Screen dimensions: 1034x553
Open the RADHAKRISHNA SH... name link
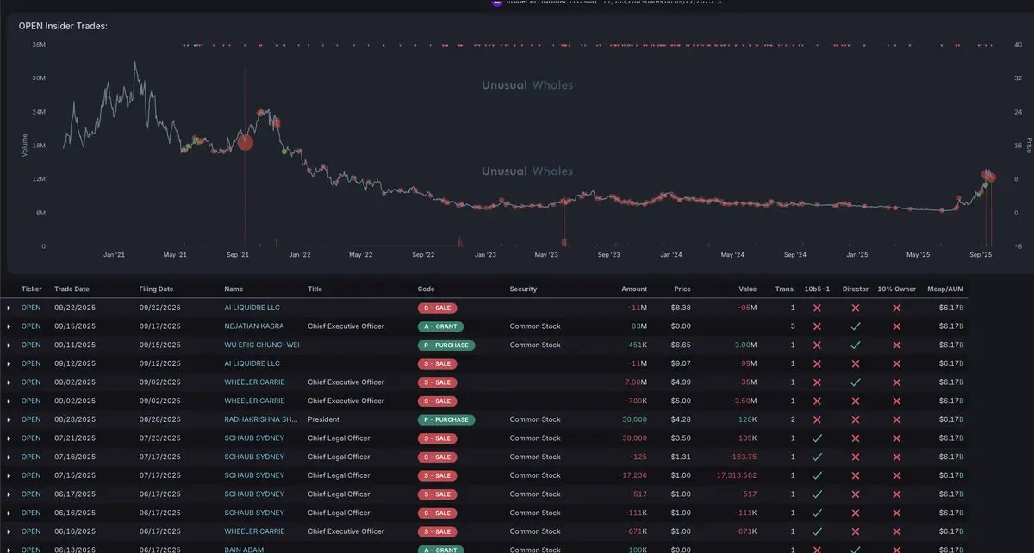(262, 419)
